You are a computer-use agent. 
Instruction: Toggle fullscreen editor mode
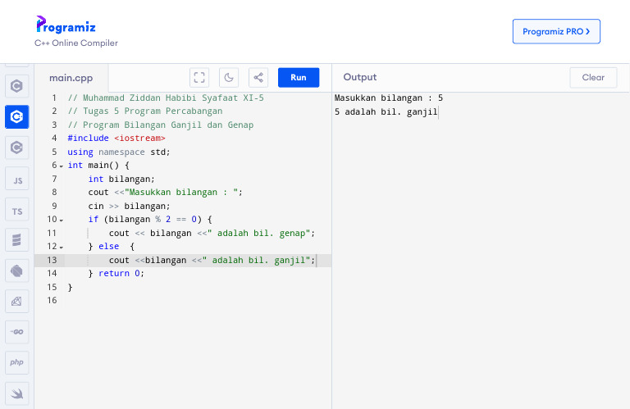pos(199,78)
